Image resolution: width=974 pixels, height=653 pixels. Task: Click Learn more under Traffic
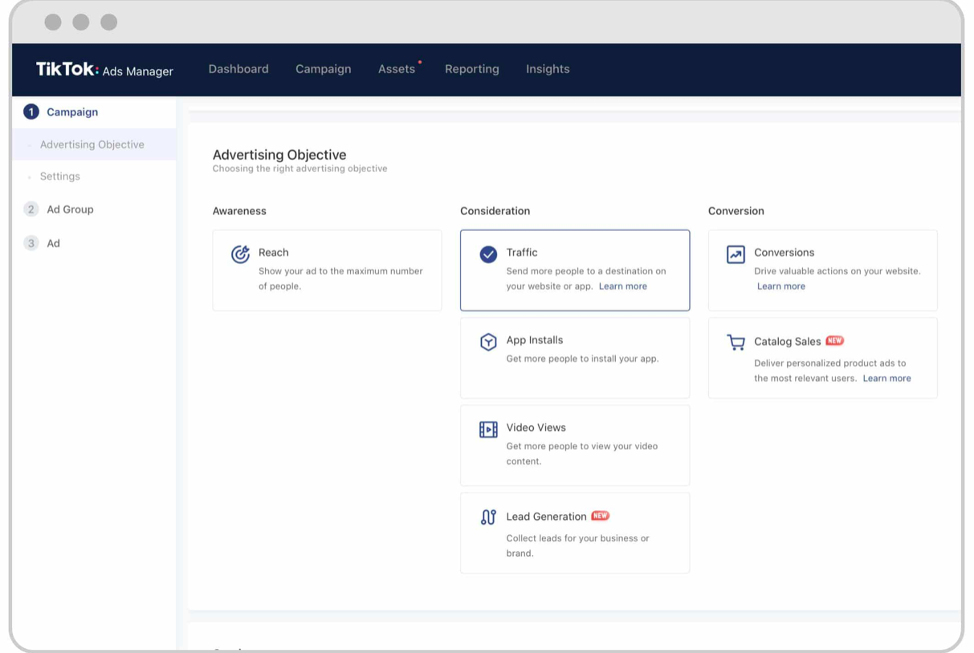point(623,286)
